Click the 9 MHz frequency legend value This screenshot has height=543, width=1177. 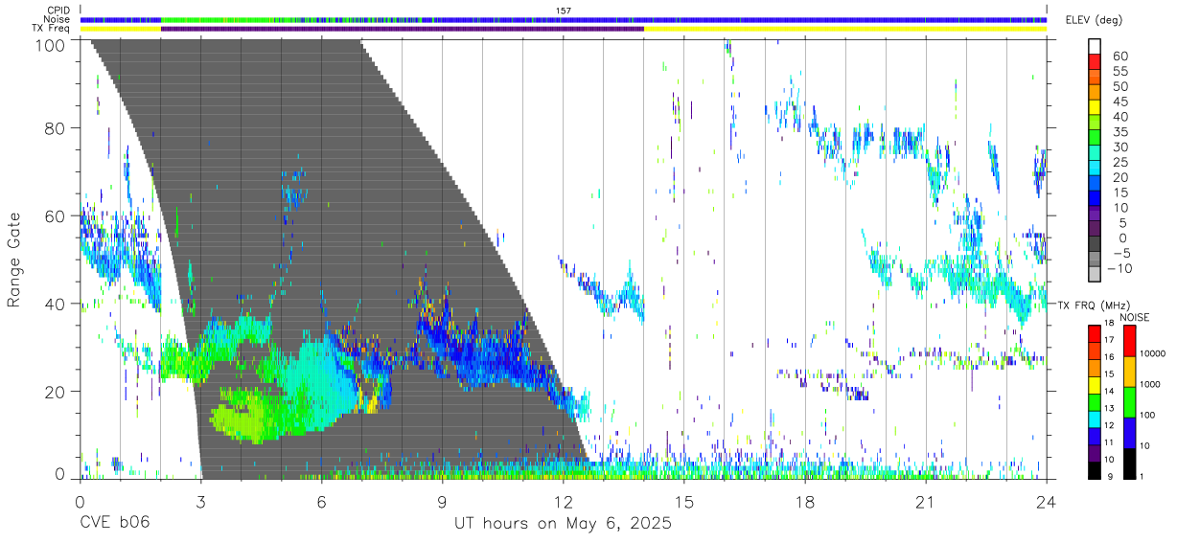coord(1109,478)
